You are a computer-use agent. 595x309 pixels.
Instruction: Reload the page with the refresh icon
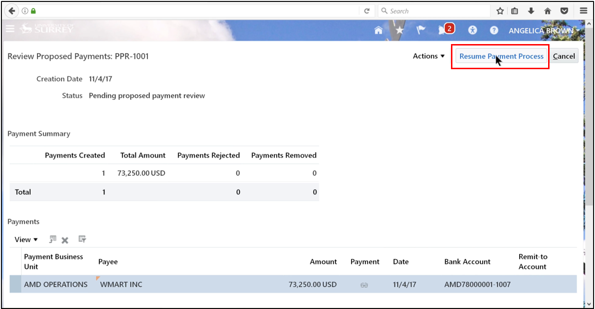point(367,10)
